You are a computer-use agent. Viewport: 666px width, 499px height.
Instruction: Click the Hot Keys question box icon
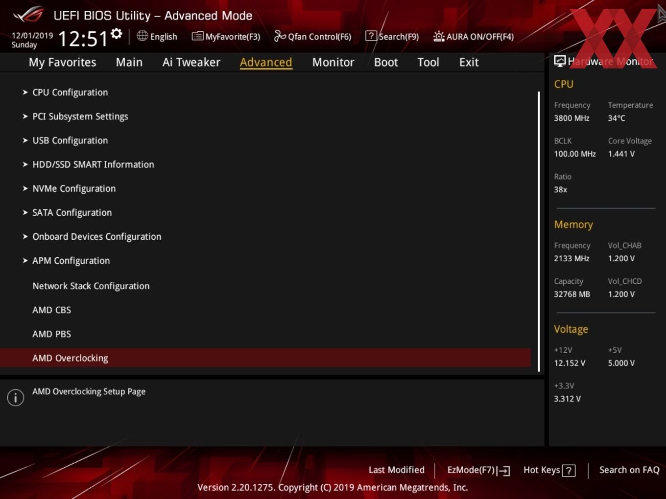(569, 471)
